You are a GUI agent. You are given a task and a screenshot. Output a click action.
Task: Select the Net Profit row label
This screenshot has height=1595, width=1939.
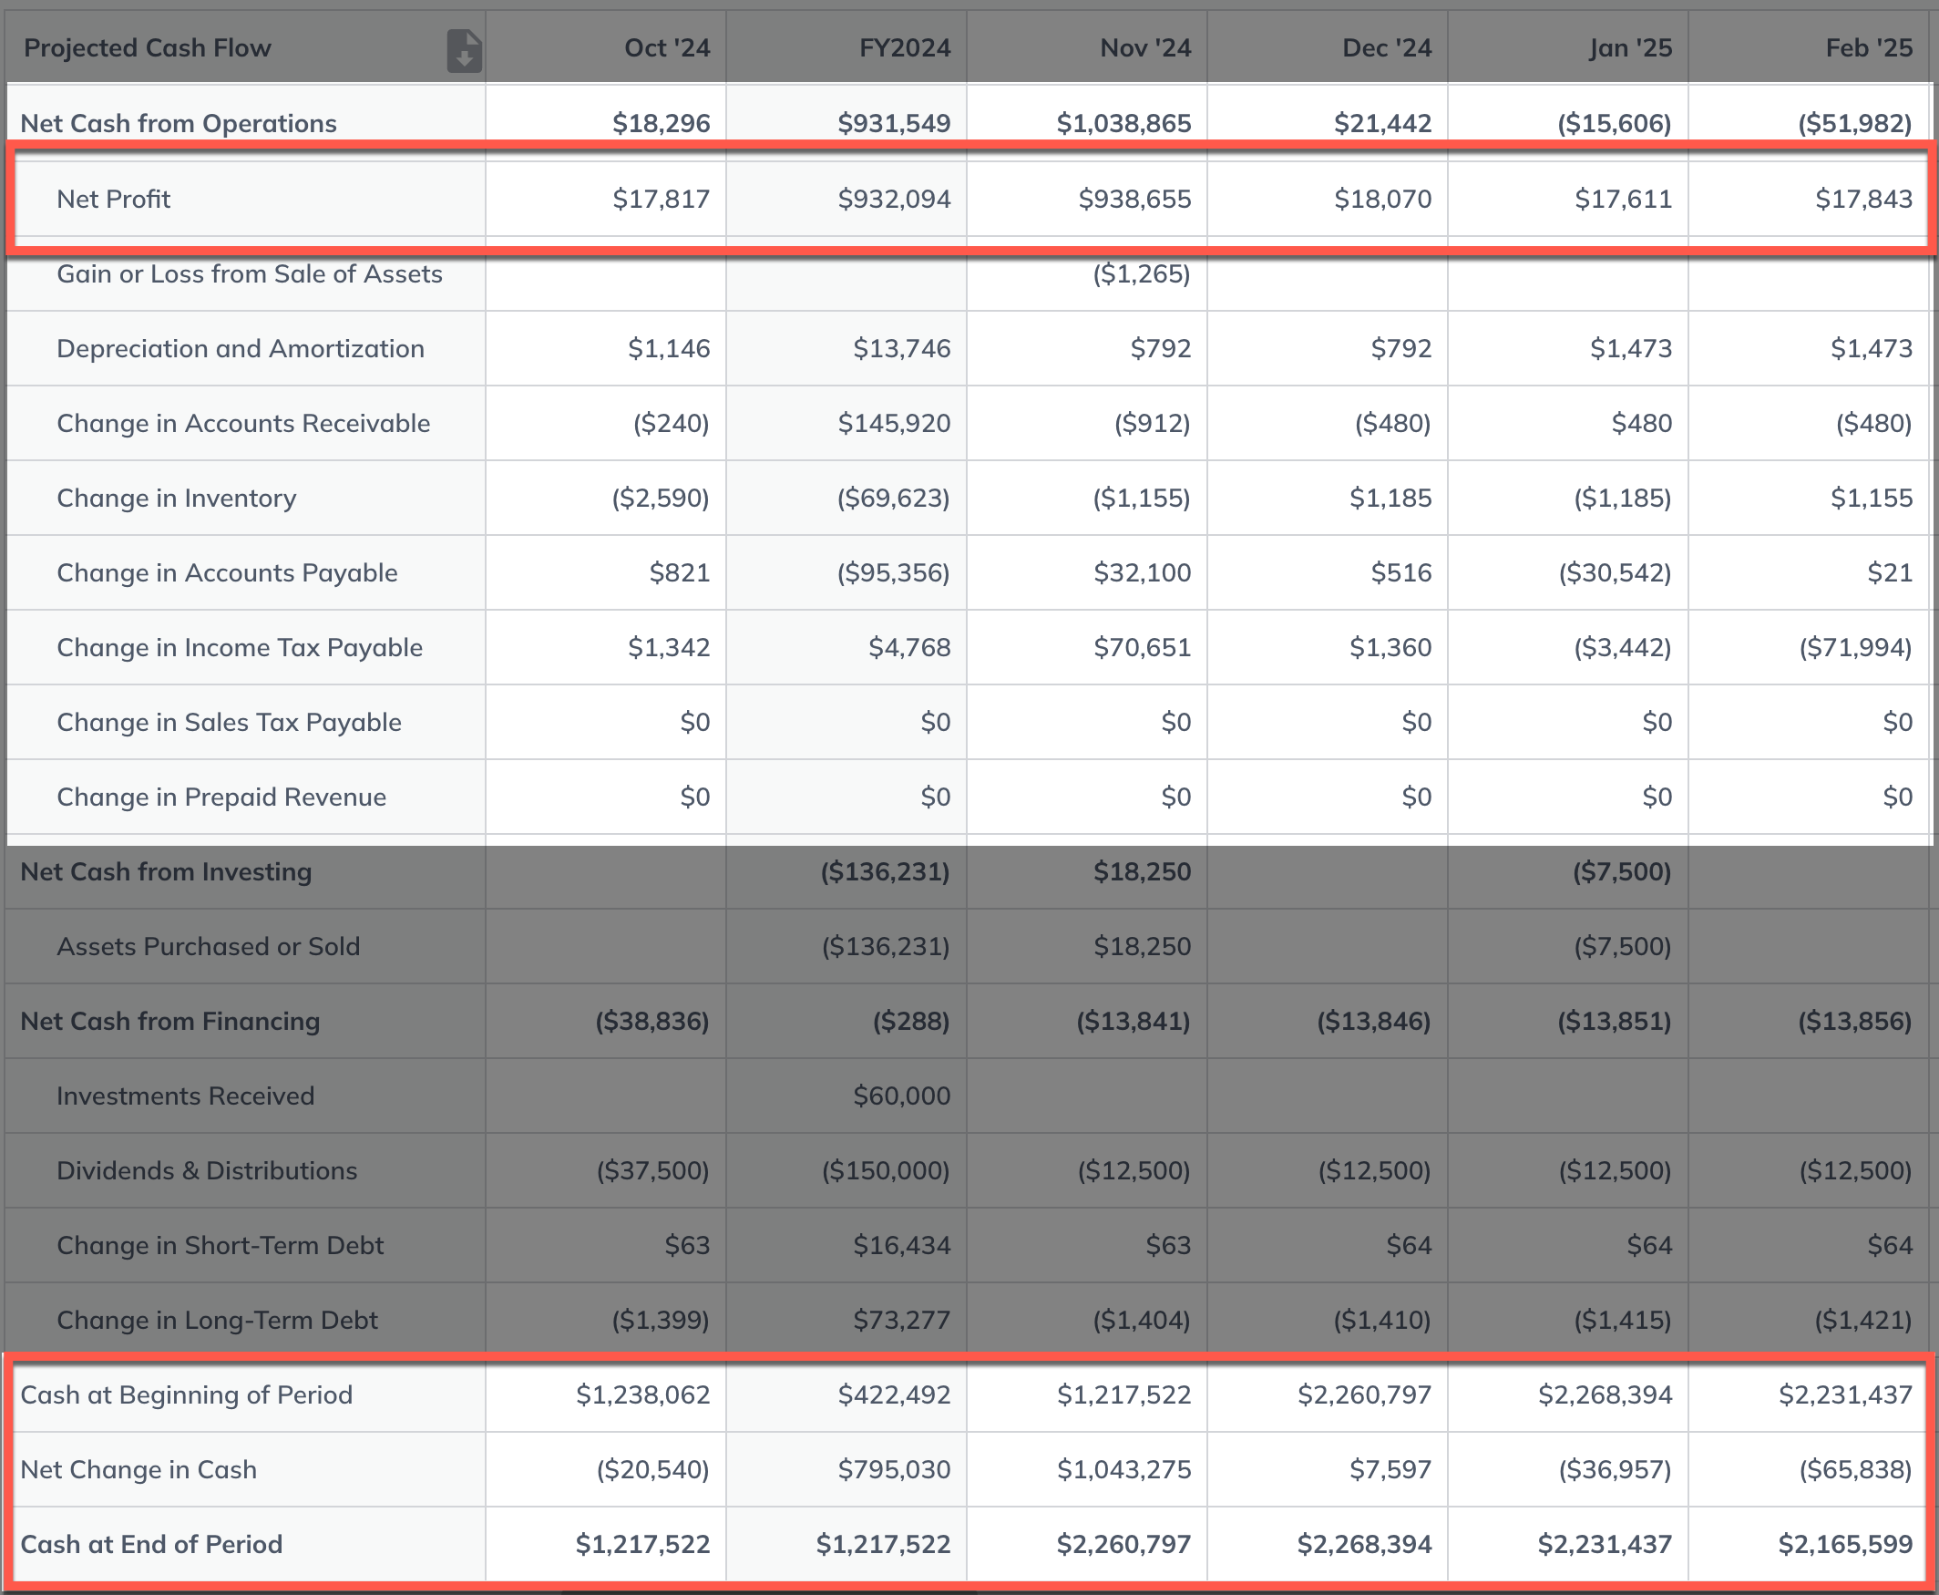pyautogui.click(x=113, y=199)
